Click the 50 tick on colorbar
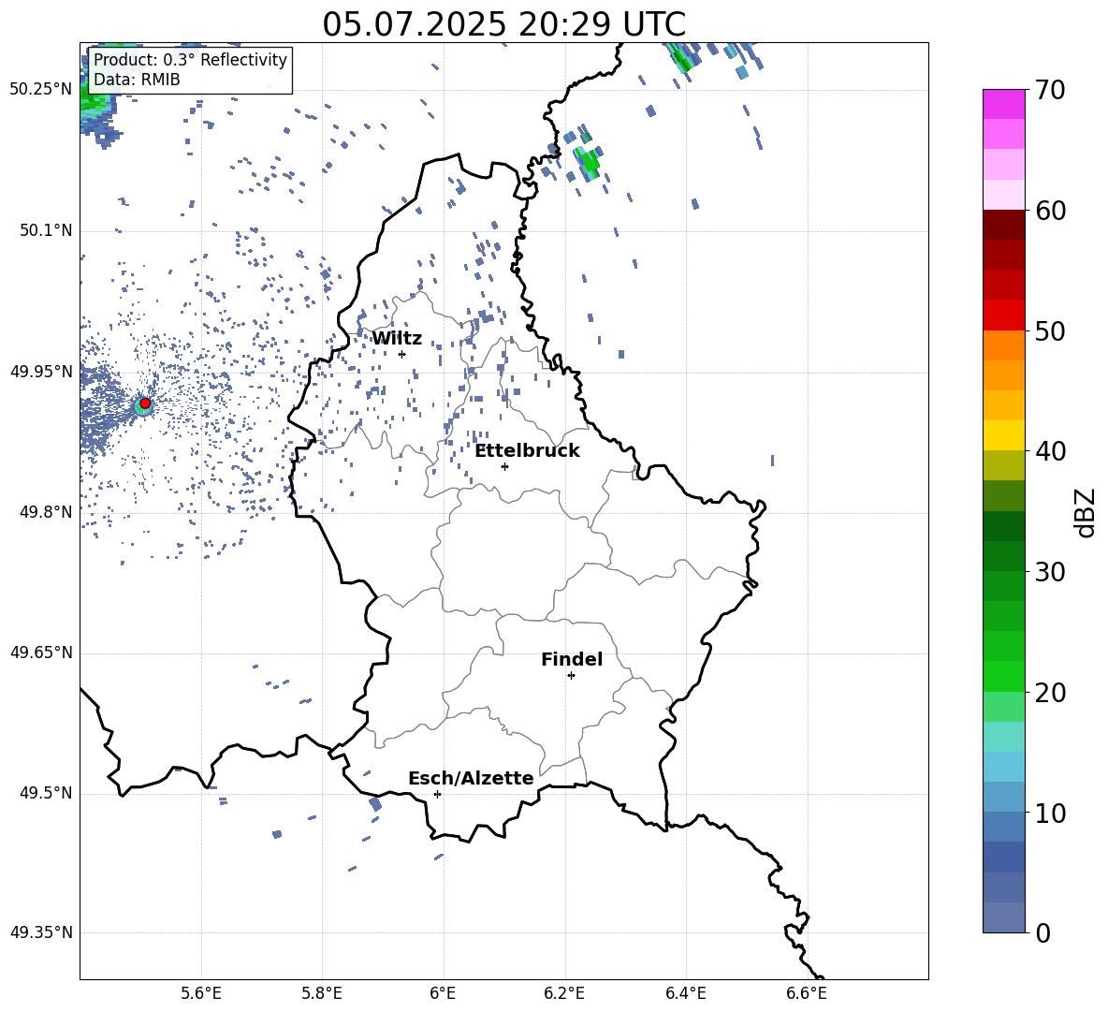1108x1012 pixels. 1050,330
